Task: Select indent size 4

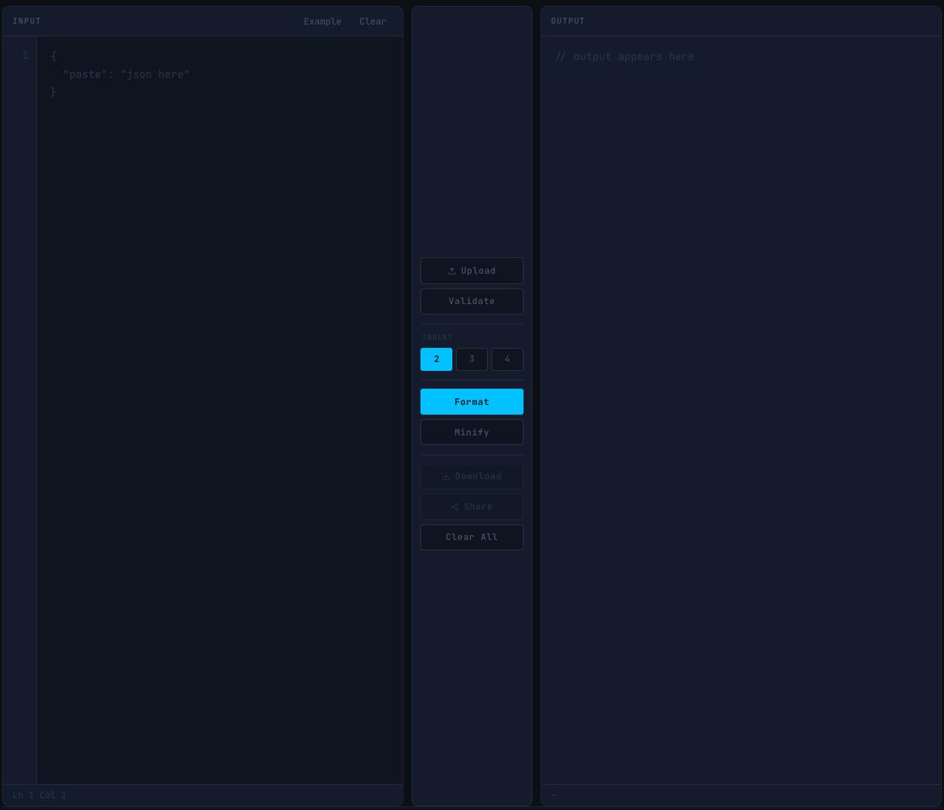Action: tap(507, 359)
